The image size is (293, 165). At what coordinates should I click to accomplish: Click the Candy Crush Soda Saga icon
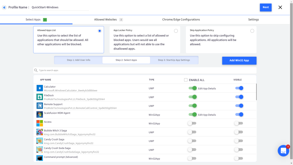pyautogui.click(x=39, y=150)
